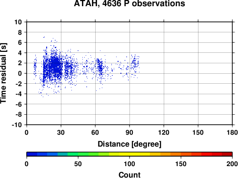The width and height of the screenshot is (238, 178).
Task: Pick the orange segment of the colorbar
Action: click(x=170, y=154)
